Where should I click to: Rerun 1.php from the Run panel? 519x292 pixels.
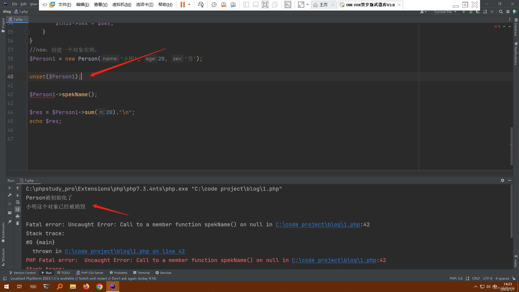pyautogui.click(x=10, y=188)
